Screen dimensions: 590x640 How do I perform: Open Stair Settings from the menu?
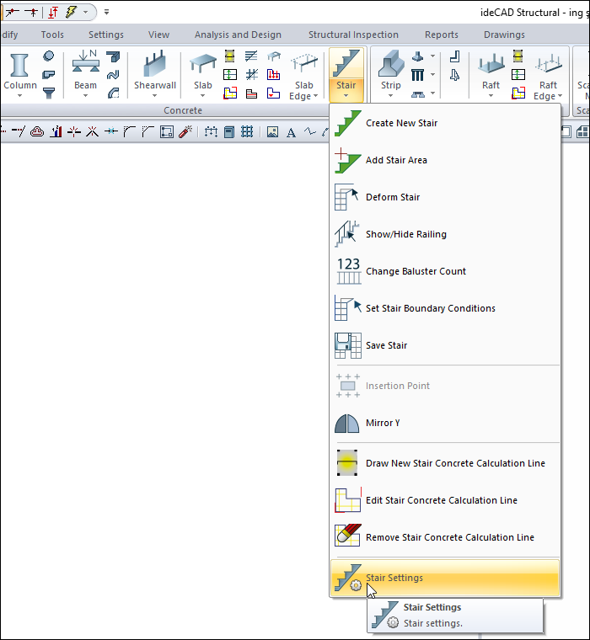pos(444,578)
